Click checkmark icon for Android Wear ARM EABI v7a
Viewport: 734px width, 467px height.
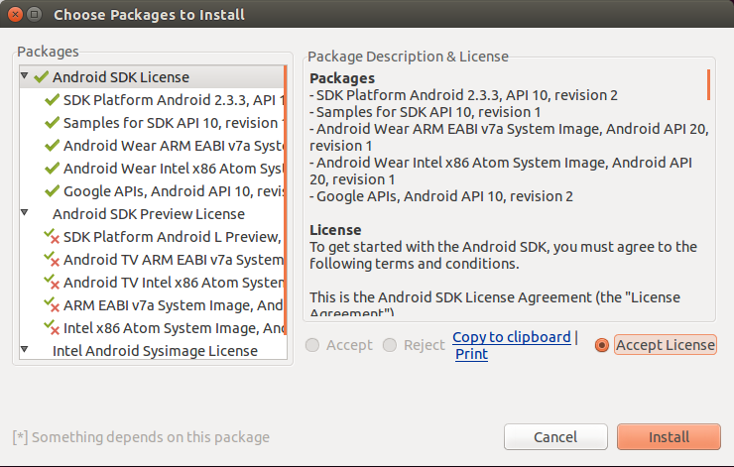click(52, 146)
